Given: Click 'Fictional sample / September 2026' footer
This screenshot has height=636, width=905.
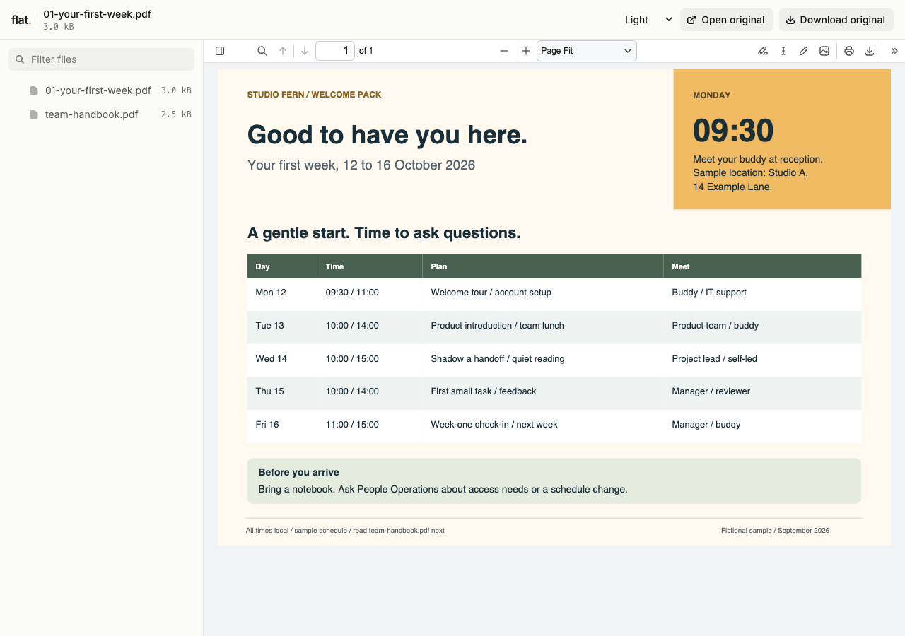Looking at the screenshot, I should (775, 531).
